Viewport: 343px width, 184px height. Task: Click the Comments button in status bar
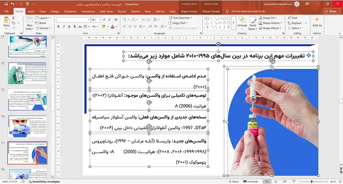251,182
